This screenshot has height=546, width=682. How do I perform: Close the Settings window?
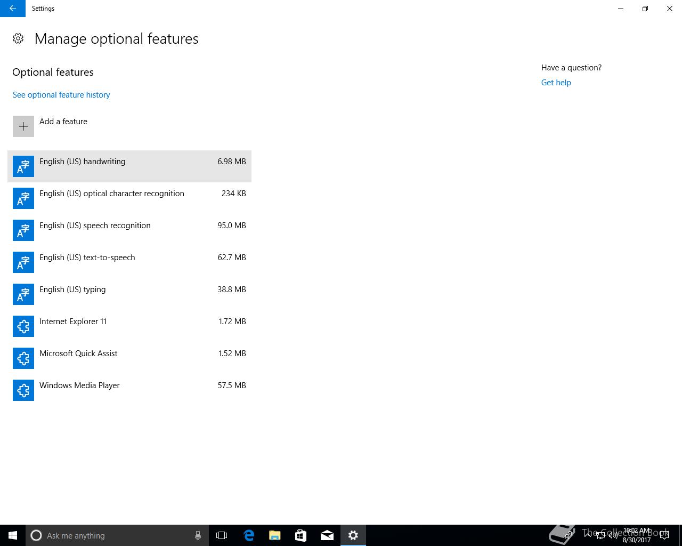coord(670,9)
